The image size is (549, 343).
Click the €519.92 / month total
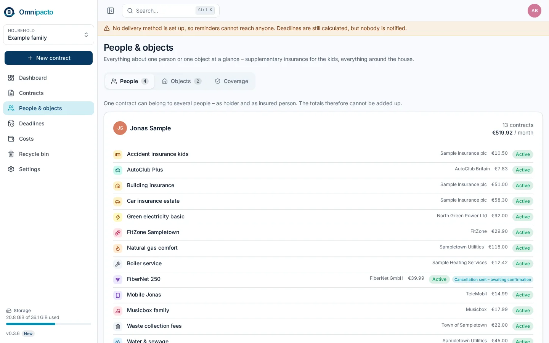[x=513, y=133]
